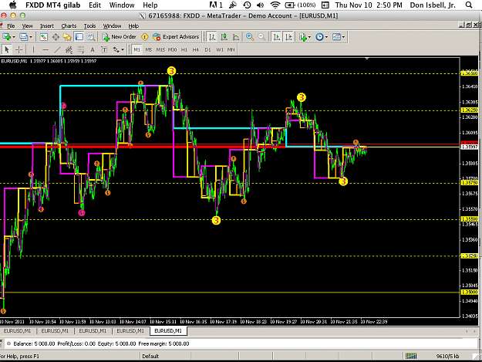Screen dimensions: 482x362
Task: Open the Data Window crosshair icon
Action: coord(56,37)
